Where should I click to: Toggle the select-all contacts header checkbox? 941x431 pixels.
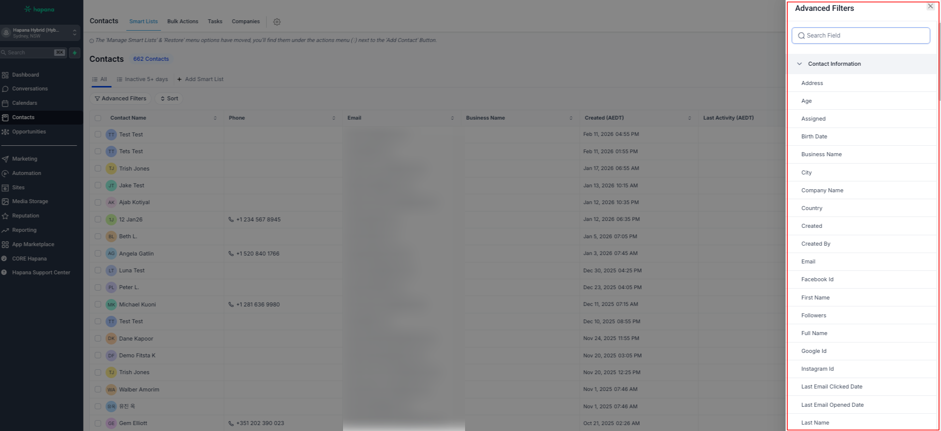tap(98, 118)
